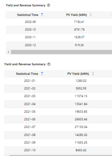Click yield value 27135.04
Screen dimensions: 112x156
tap(81, 127)
